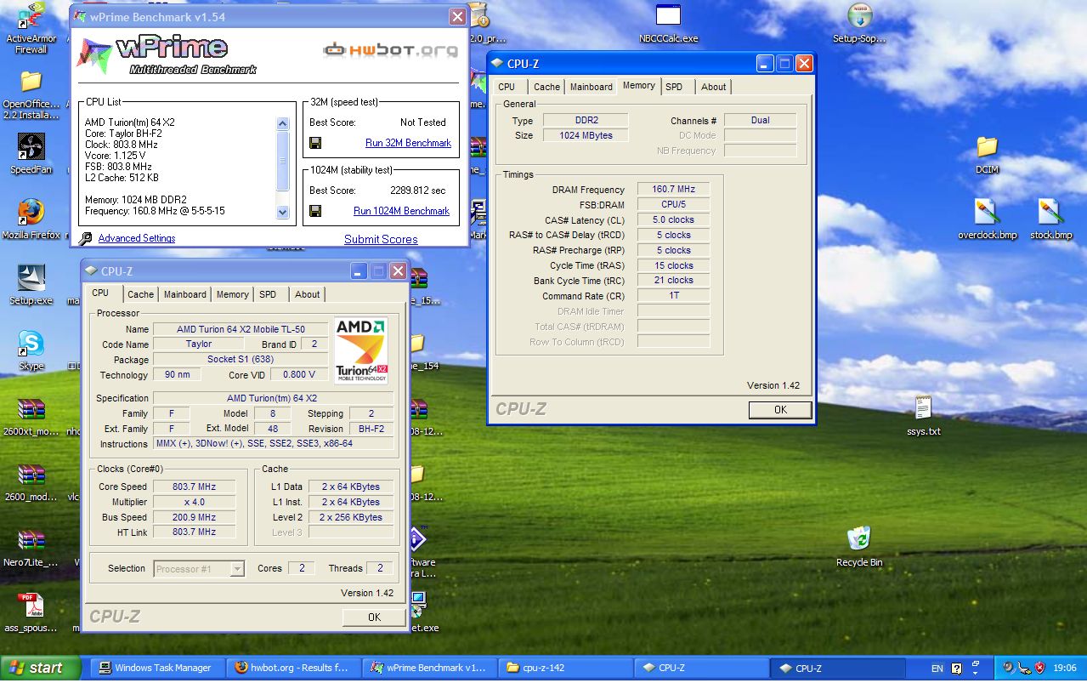Select the stock.bmp file icon

(x=1051, y=212)
